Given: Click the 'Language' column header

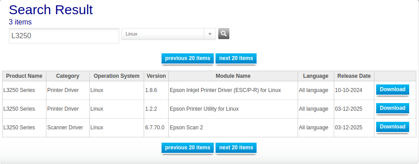Looking at the screenshot, I should pos(315,76).
